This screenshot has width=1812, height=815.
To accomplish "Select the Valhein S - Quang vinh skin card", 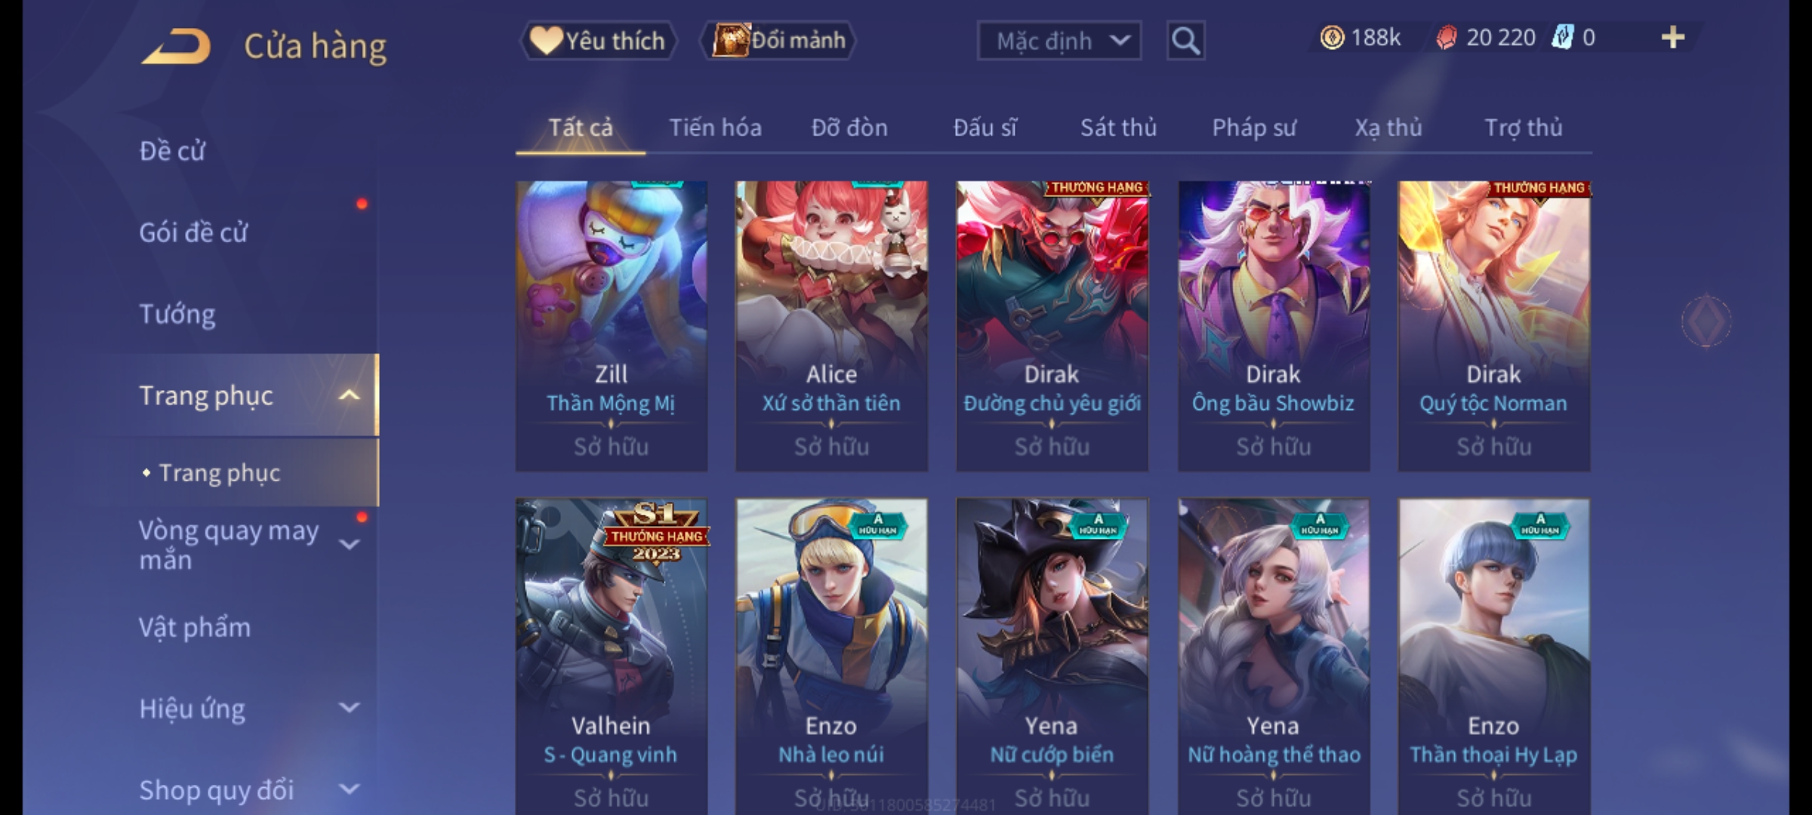I will pos(612,657).
